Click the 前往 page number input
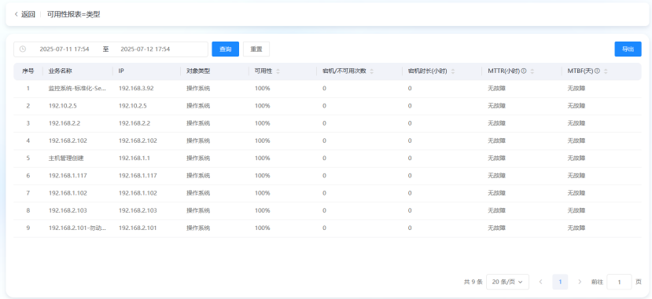 (619, 282)
